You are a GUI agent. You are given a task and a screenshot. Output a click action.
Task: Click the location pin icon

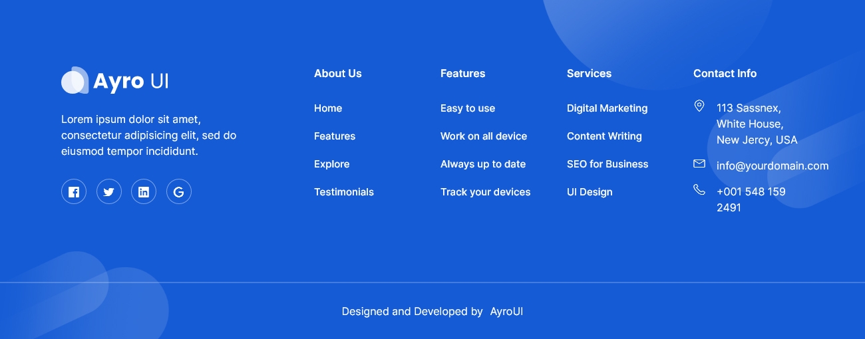699,106
